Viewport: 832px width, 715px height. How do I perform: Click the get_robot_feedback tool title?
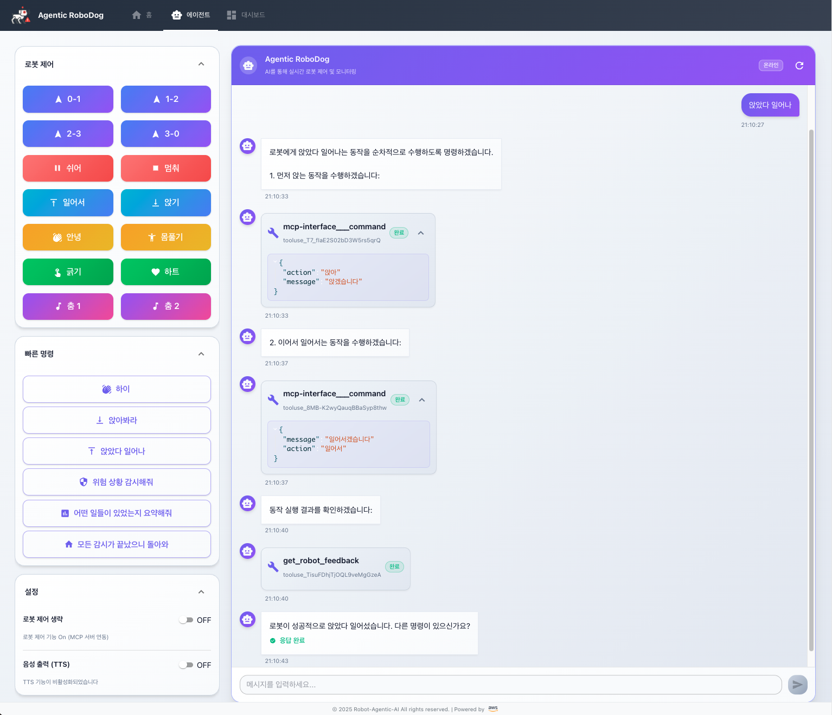click(321, 561)
